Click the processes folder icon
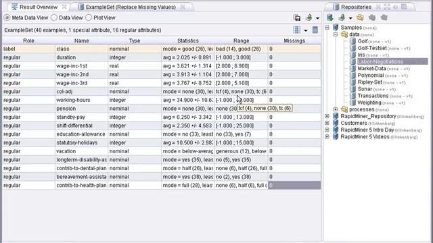 pyautogui.click(x=344, y=109)
